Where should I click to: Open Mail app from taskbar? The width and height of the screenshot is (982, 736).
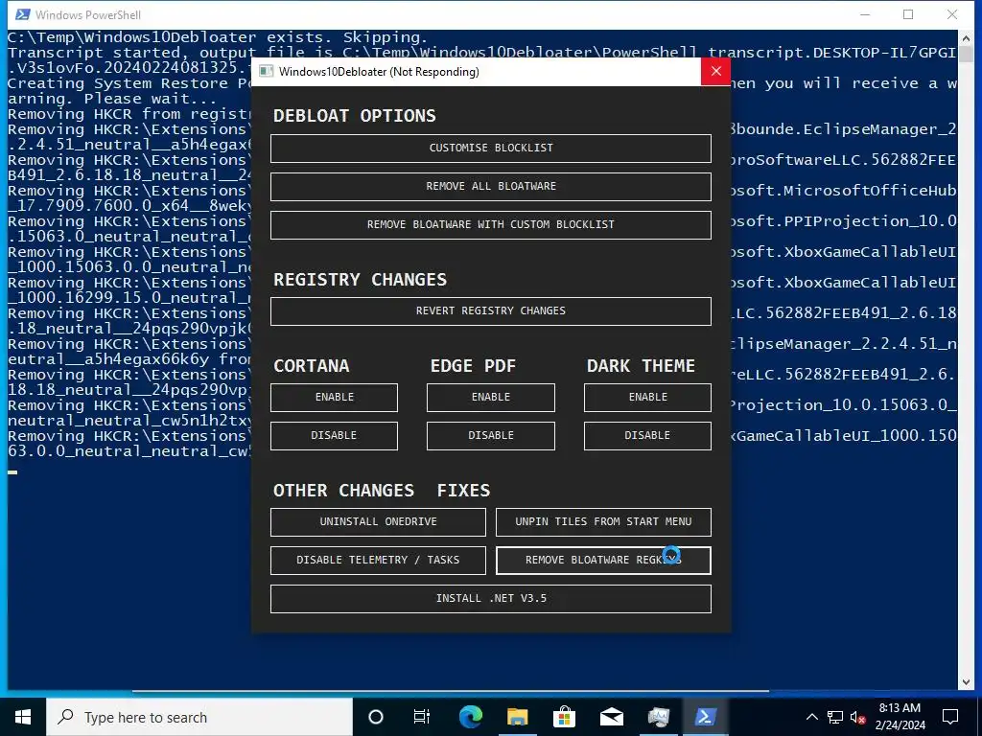click(611, 717)
